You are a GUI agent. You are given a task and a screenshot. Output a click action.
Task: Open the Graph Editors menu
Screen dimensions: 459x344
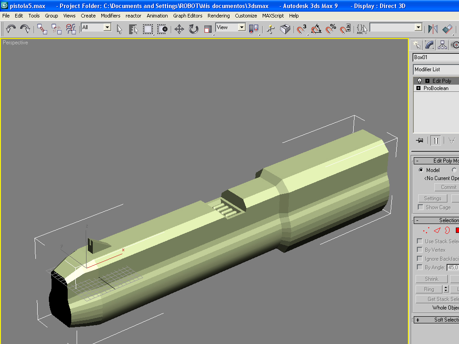(x=188, y=16)
